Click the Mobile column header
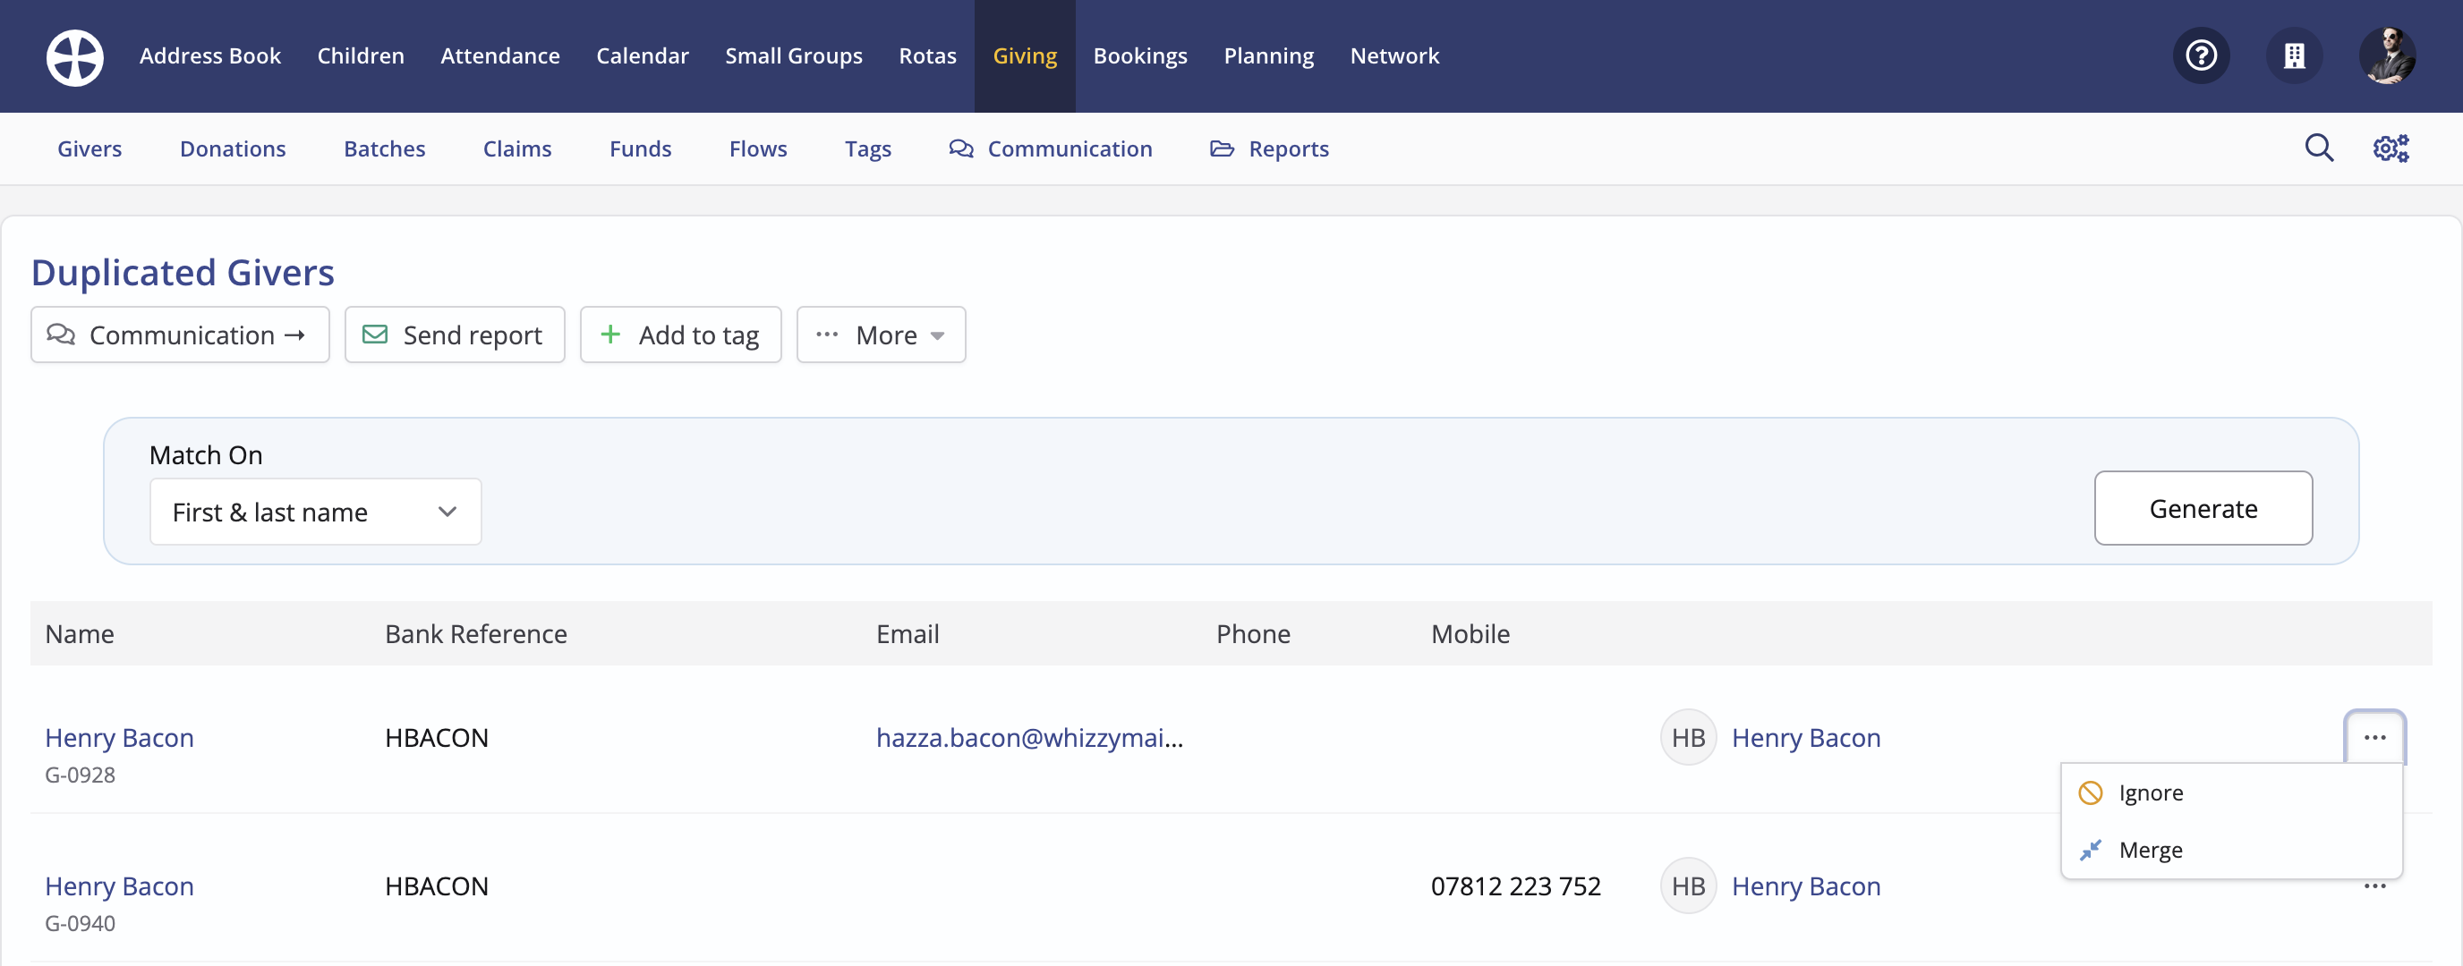The height and width of the screenshot is (966, 2463). pyautogui.click(x=1470, y=633)
